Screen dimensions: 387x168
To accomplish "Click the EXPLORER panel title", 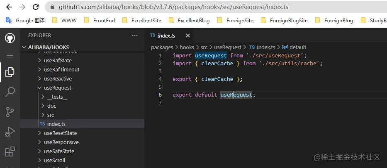I will pyautogui.click(x=39, y=35).
